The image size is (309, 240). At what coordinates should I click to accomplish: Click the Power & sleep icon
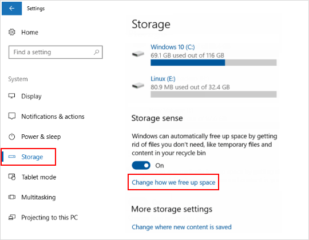point(12,137)
